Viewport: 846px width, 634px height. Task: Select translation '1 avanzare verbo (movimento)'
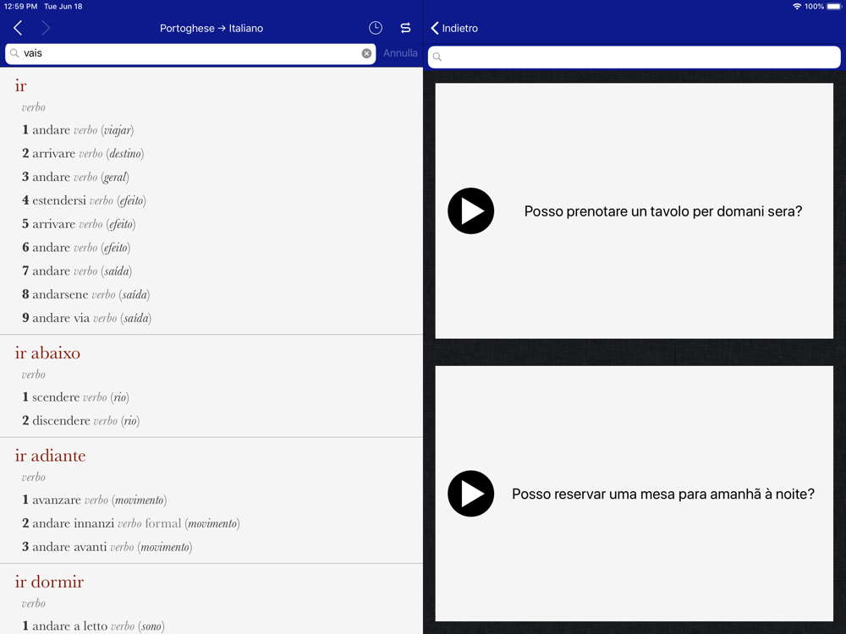(95, 500)
